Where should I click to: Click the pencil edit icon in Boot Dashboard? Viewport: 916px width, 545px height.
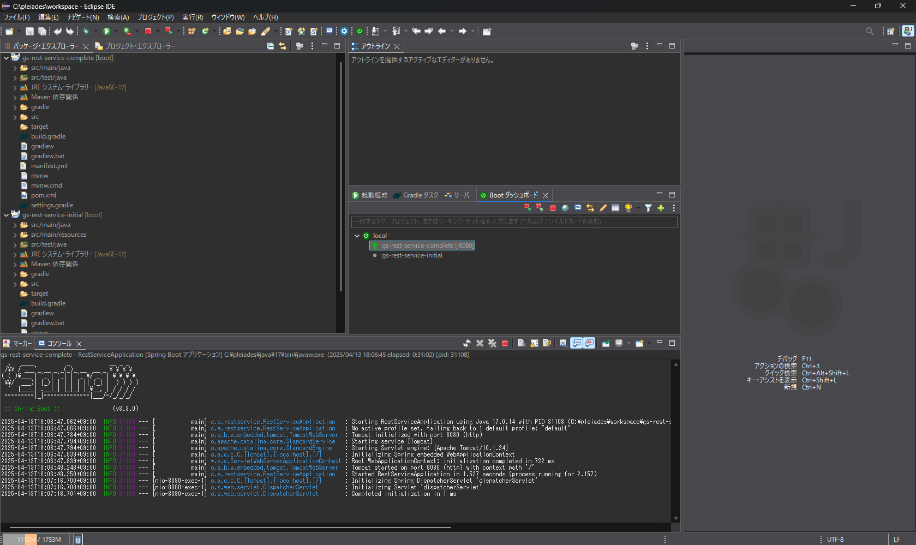click(603, 208)
